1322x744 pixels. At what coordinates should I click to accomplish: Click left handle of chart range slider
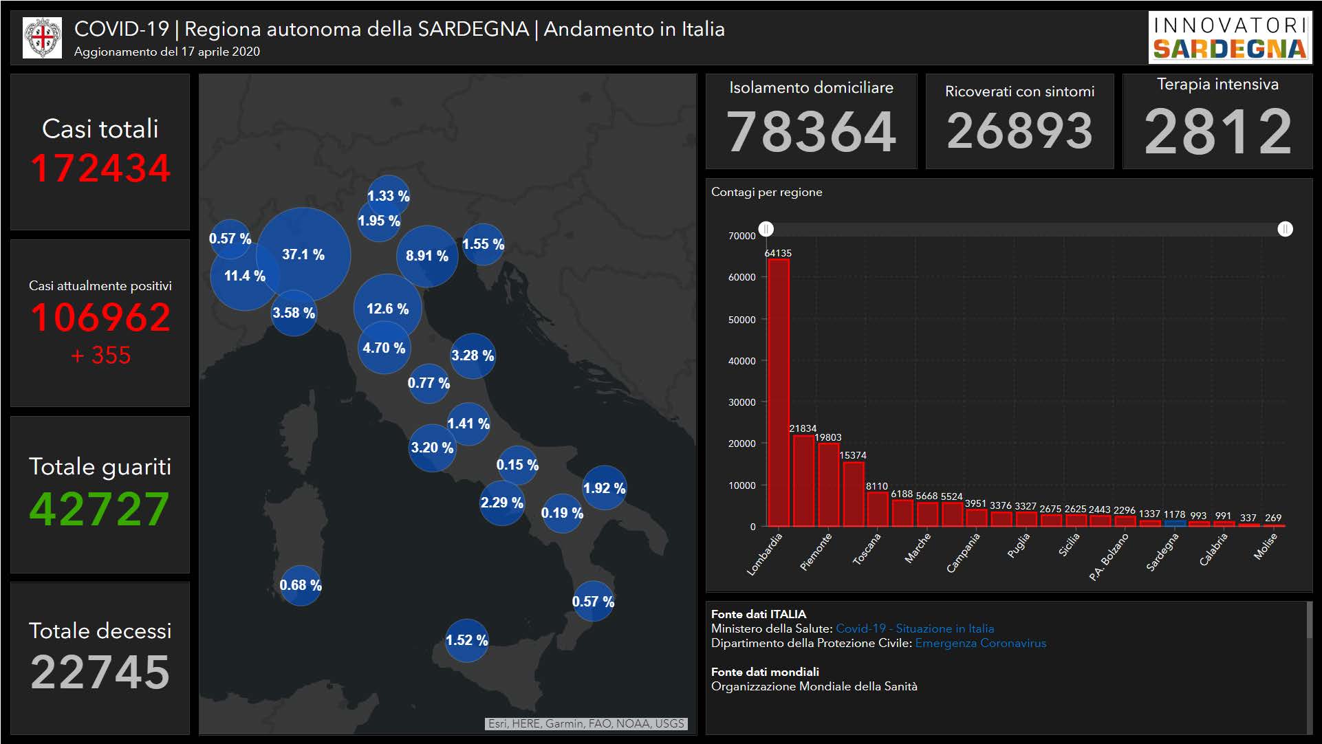[766, 229]
